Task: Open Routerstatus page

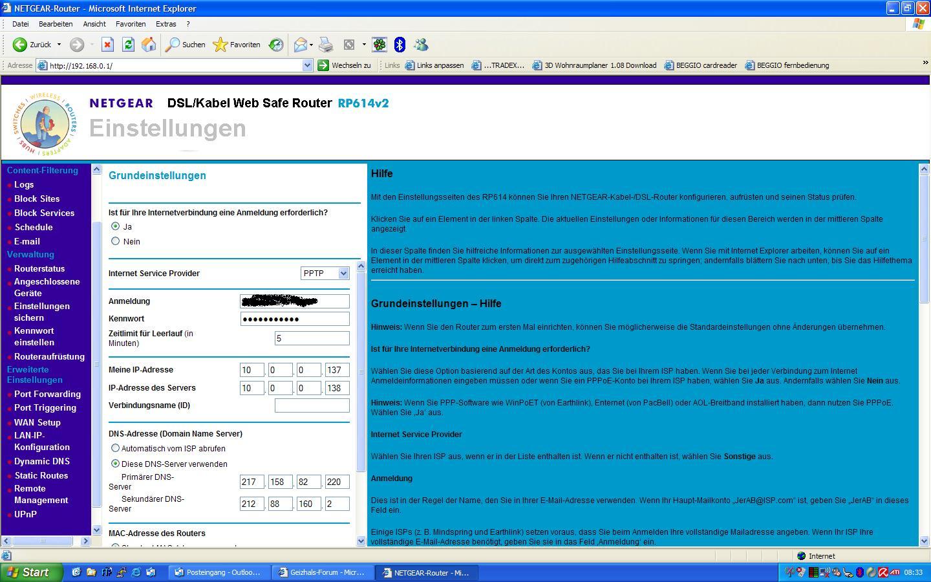Action: tap(39, 268)
